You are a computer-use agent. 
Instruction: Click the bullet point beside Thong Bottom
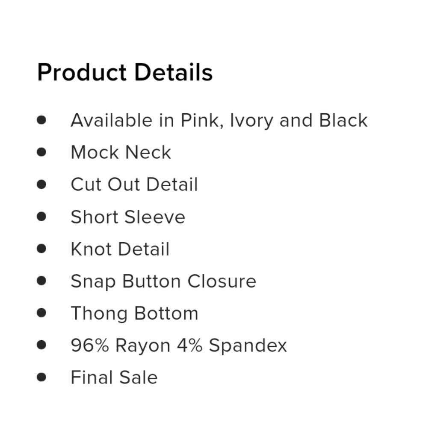pyautogui.click(x=41, y=312)
